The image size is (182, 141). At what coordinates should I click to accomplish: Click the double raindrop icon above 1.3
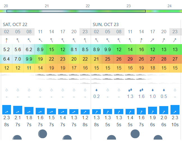(130, 90)
